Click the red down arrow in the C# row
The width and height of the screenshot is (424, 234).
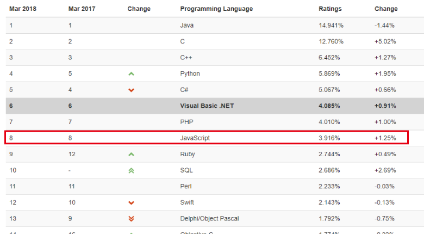[131, 90]
